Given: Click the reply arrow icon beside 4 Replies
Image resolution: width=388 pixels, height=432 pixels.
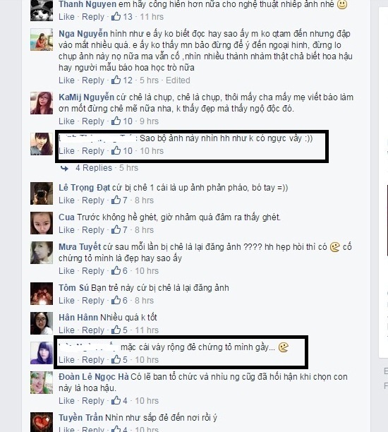Looking at the screenshot, I should click(x=64, y=168).
